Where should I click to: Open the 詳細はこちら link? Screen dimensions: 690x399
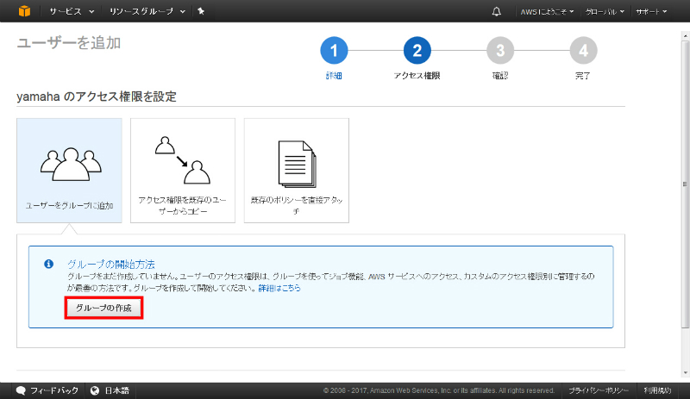tap(279, 288)
